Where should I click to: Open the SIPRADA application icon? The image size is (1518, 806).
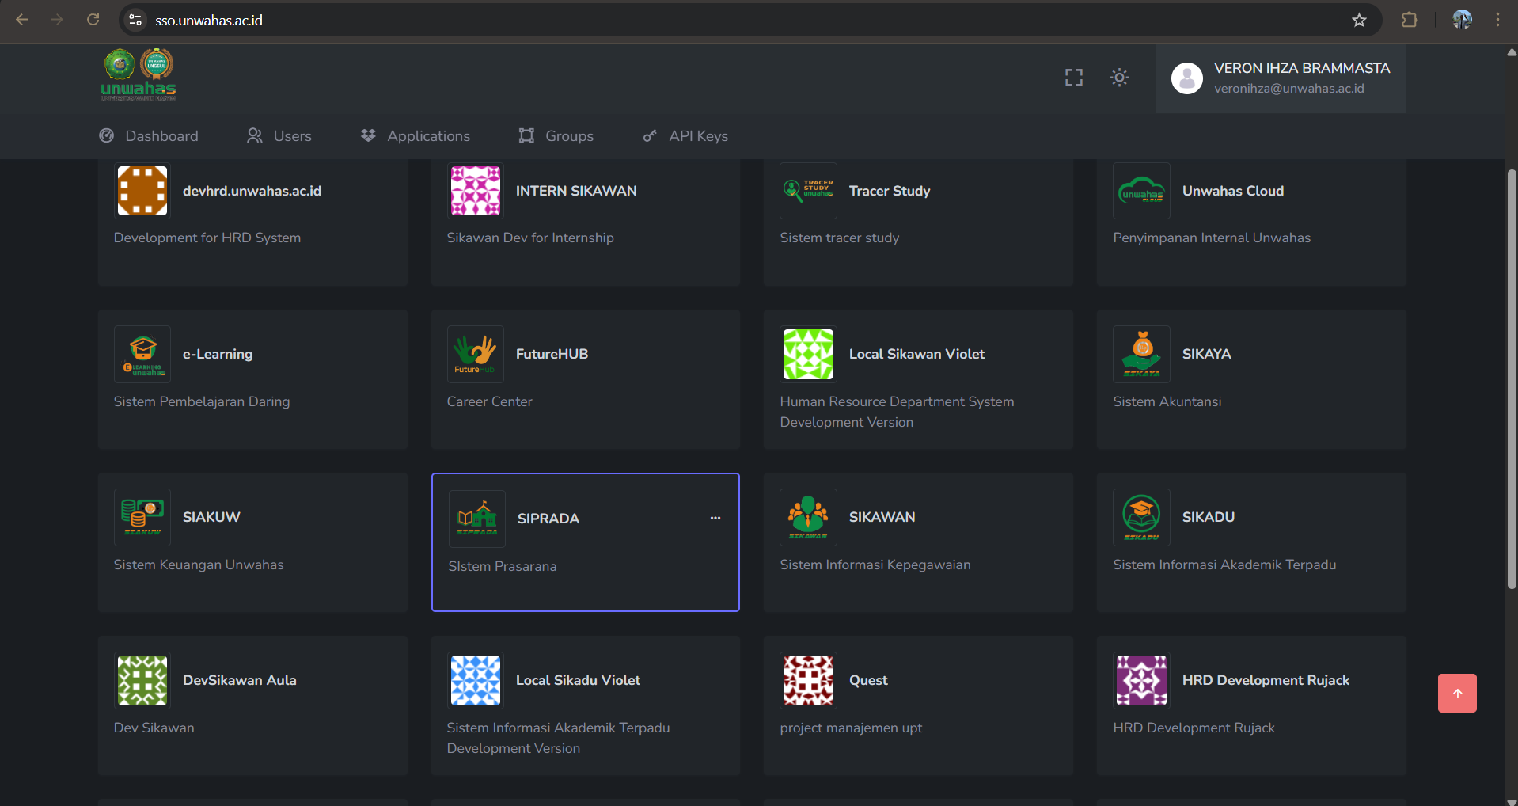[x=476, y=518]
